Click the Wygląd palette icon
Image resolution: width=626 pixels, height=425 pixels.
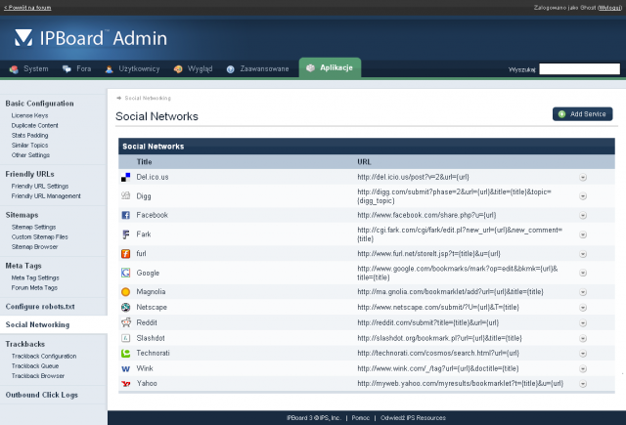pyautogui.click(x=178, y=69)
